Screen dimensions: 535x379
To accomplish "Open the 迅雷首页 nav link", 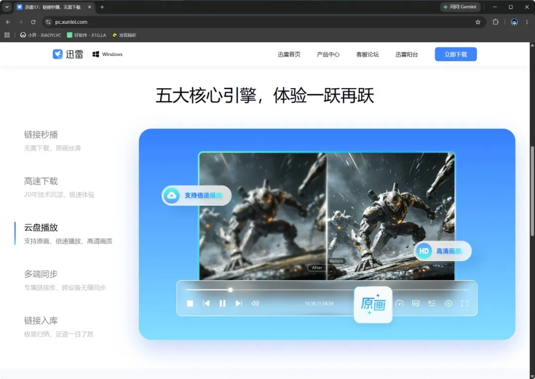I will point(289,54).
